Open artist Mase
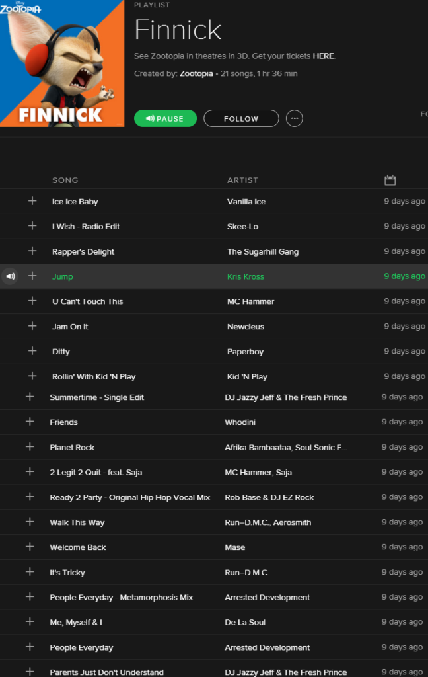The image size is (428, 677). pos(234,547)
